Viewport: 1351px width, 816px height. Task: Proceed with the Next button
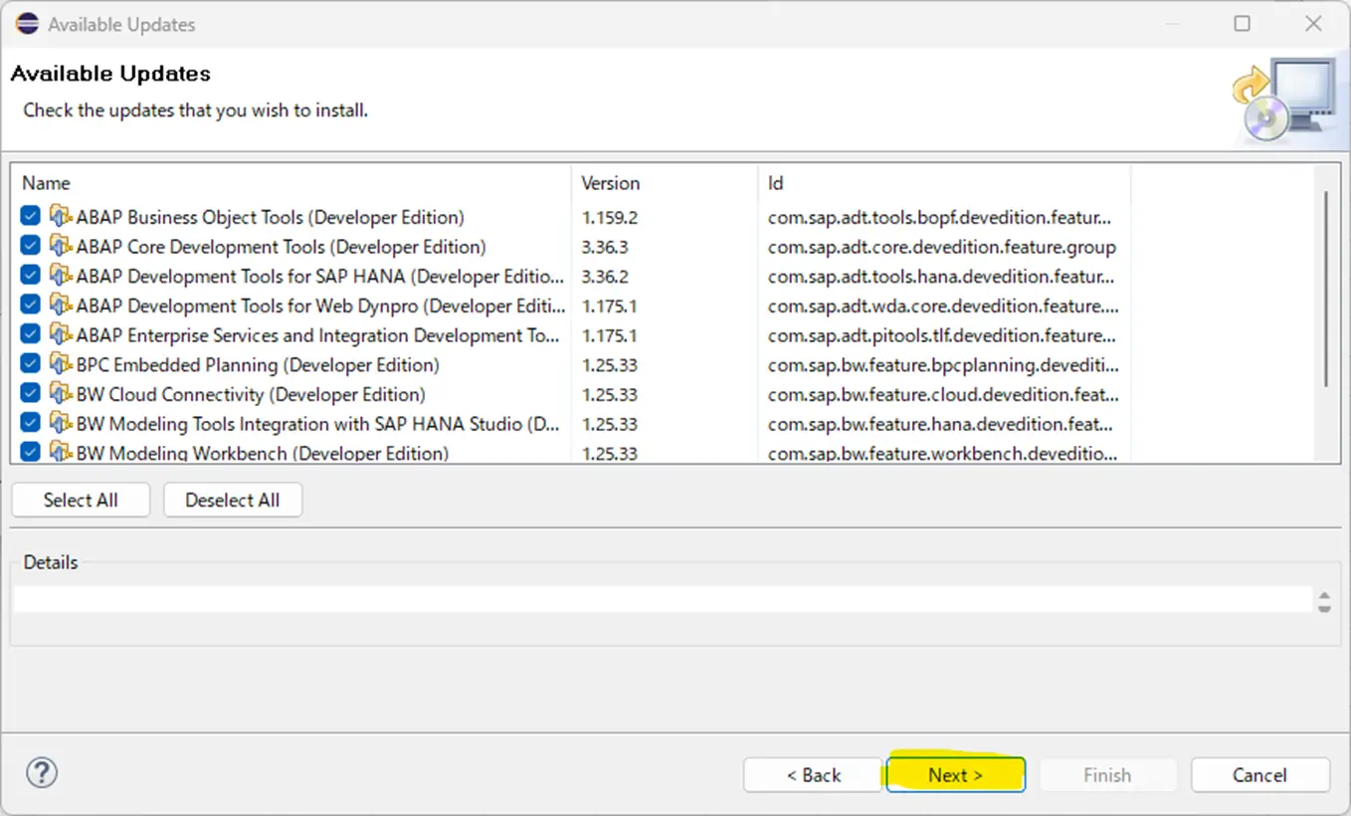pos(955,774)
